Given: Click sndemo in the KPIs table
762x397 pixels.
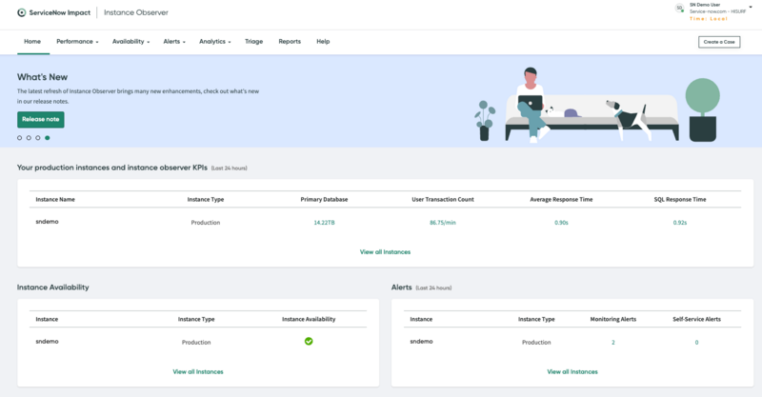Looking at the screenshot, I should click(x=47, y=222).
